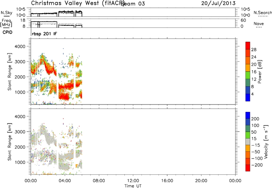Select the "rbsp 201 IF" mode text

click(x=45, y=34)
